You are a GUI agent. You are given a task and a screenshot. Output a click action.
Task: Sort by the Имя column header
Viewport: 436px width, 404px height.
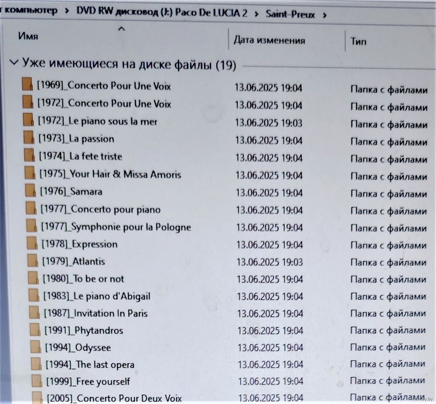(x=28, y=36)
